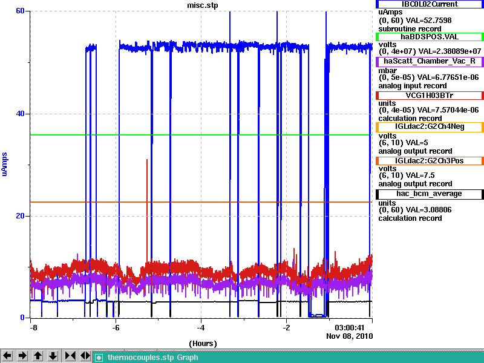Click the Nov 08, 2010 date
This screenshot has height=363, width=484.
pyautogui.click(x=350, y=336)
